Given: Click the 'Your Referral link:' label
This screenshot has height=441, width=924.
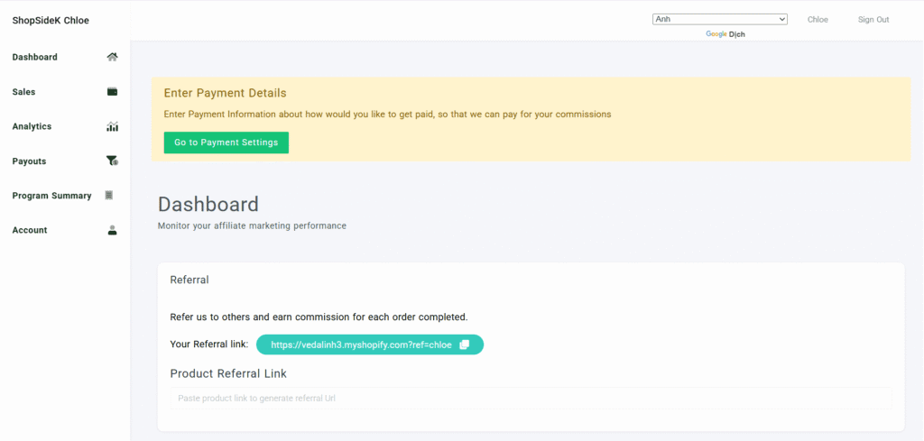Looking at the screenshot, I should (x=209, y=345).
